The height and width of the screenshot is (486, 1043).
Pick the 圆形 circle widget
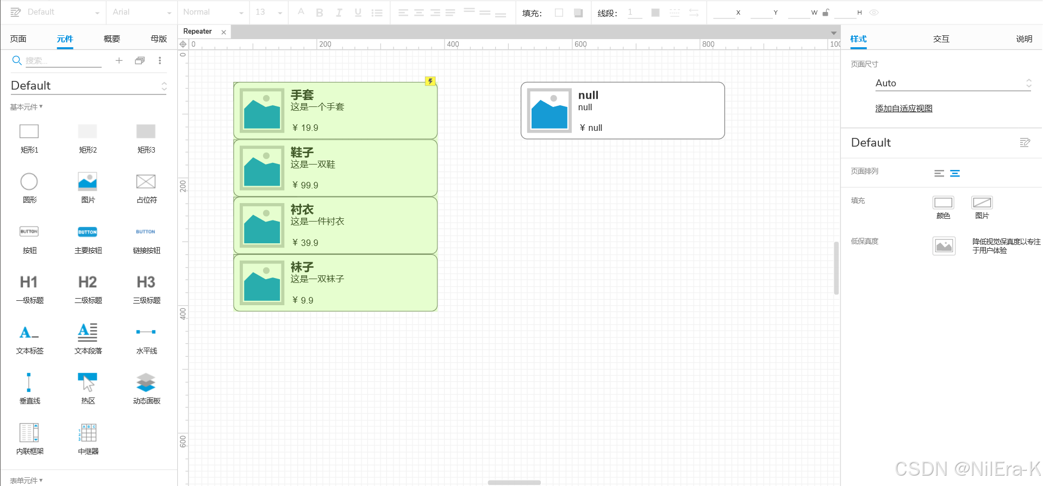point(29,188)
